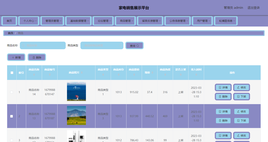This screenshot has height=142, width=268.
Task: Click the bulk 删除 button above the table
Action: pos(37,57)
